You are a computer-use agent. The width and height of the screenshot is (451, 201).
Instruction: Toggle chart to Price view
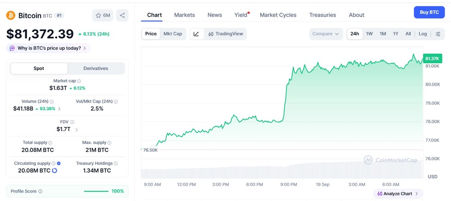151,34
